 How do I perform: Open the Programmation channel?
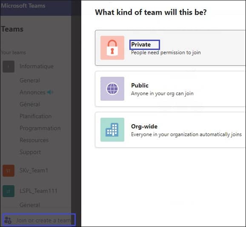tap(40, 128)
